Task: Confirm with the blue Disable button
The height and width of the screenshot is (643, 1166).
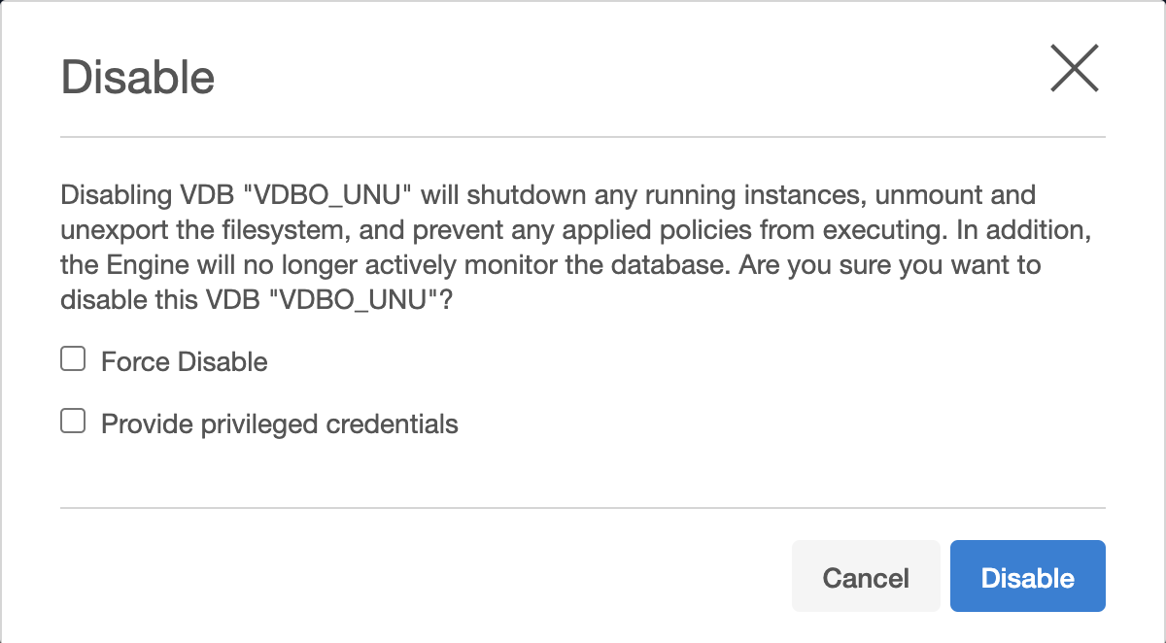Action: pos(1027,577)
